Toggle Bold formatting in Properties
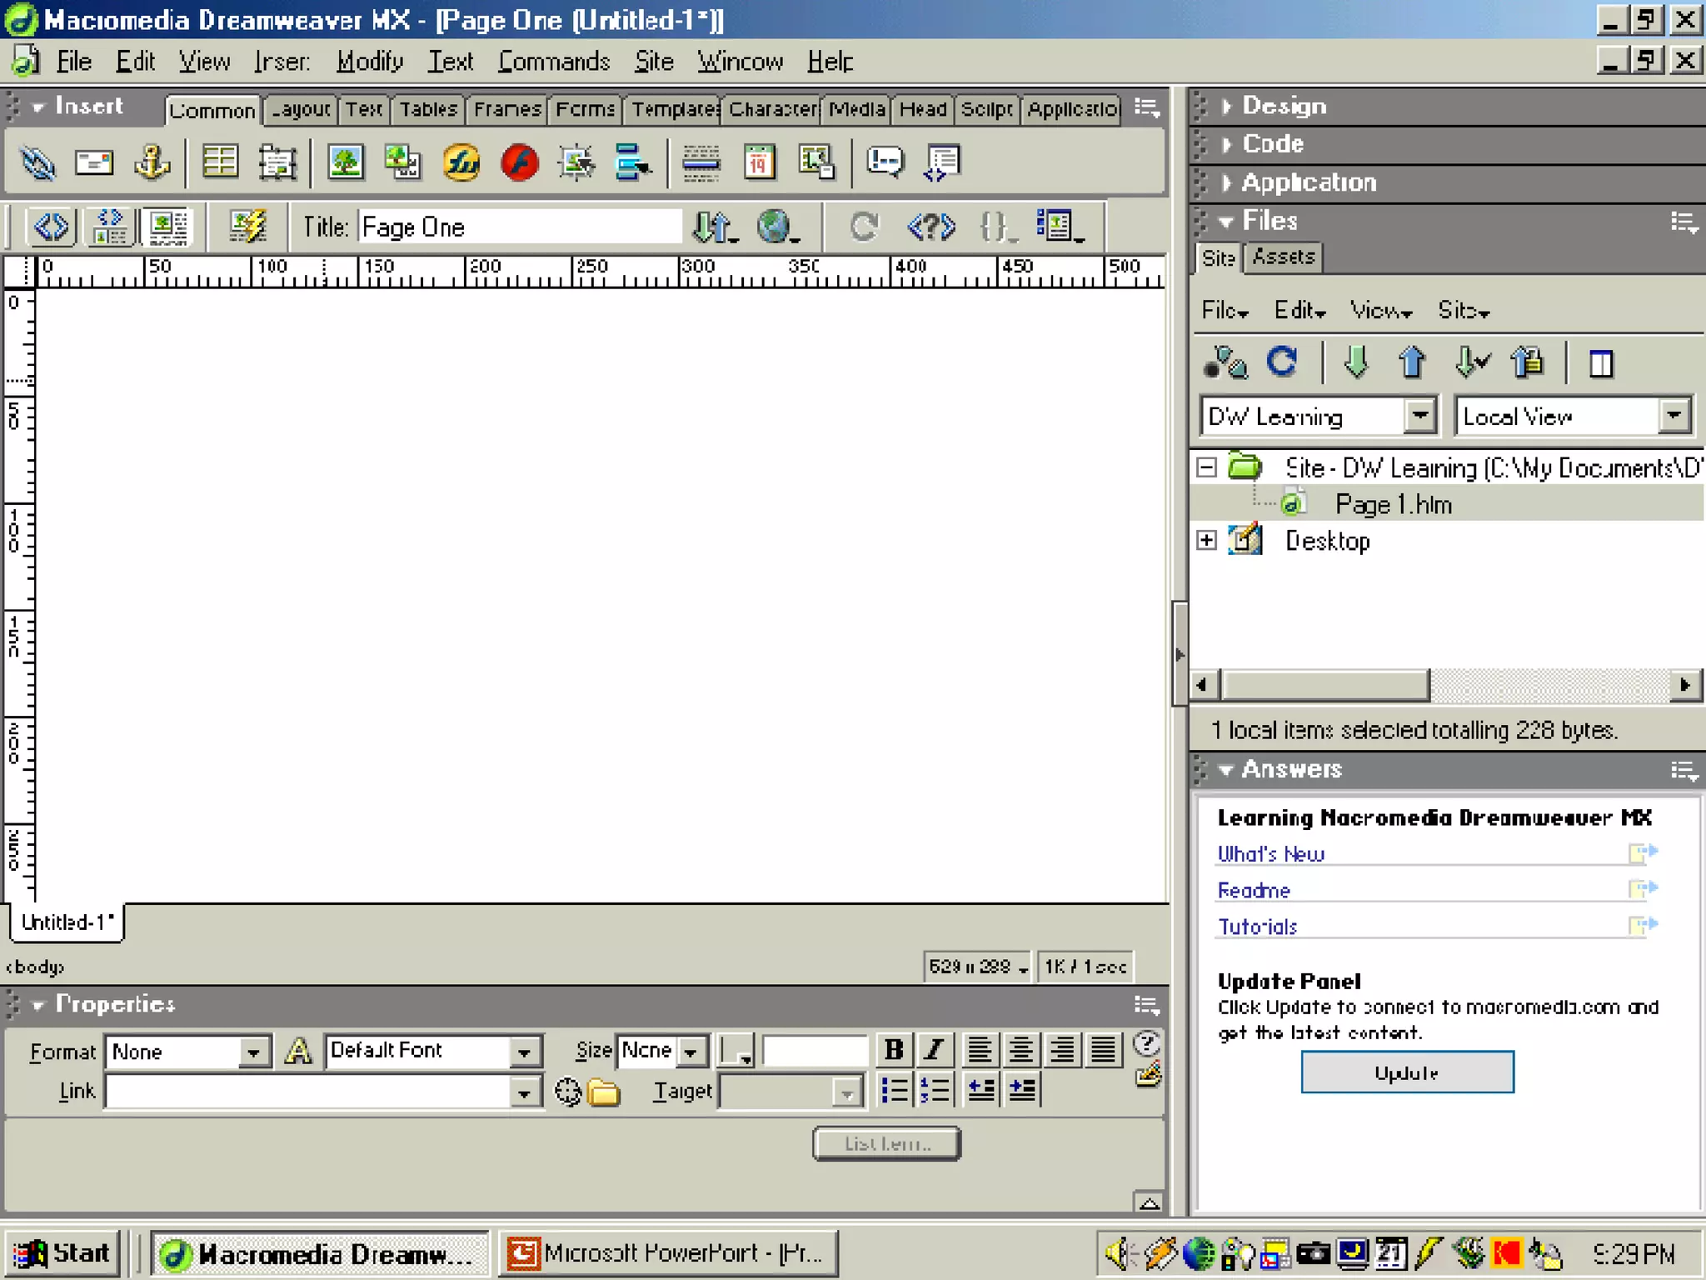Screen dimensions: 1706x1280 click(894, 1050)
